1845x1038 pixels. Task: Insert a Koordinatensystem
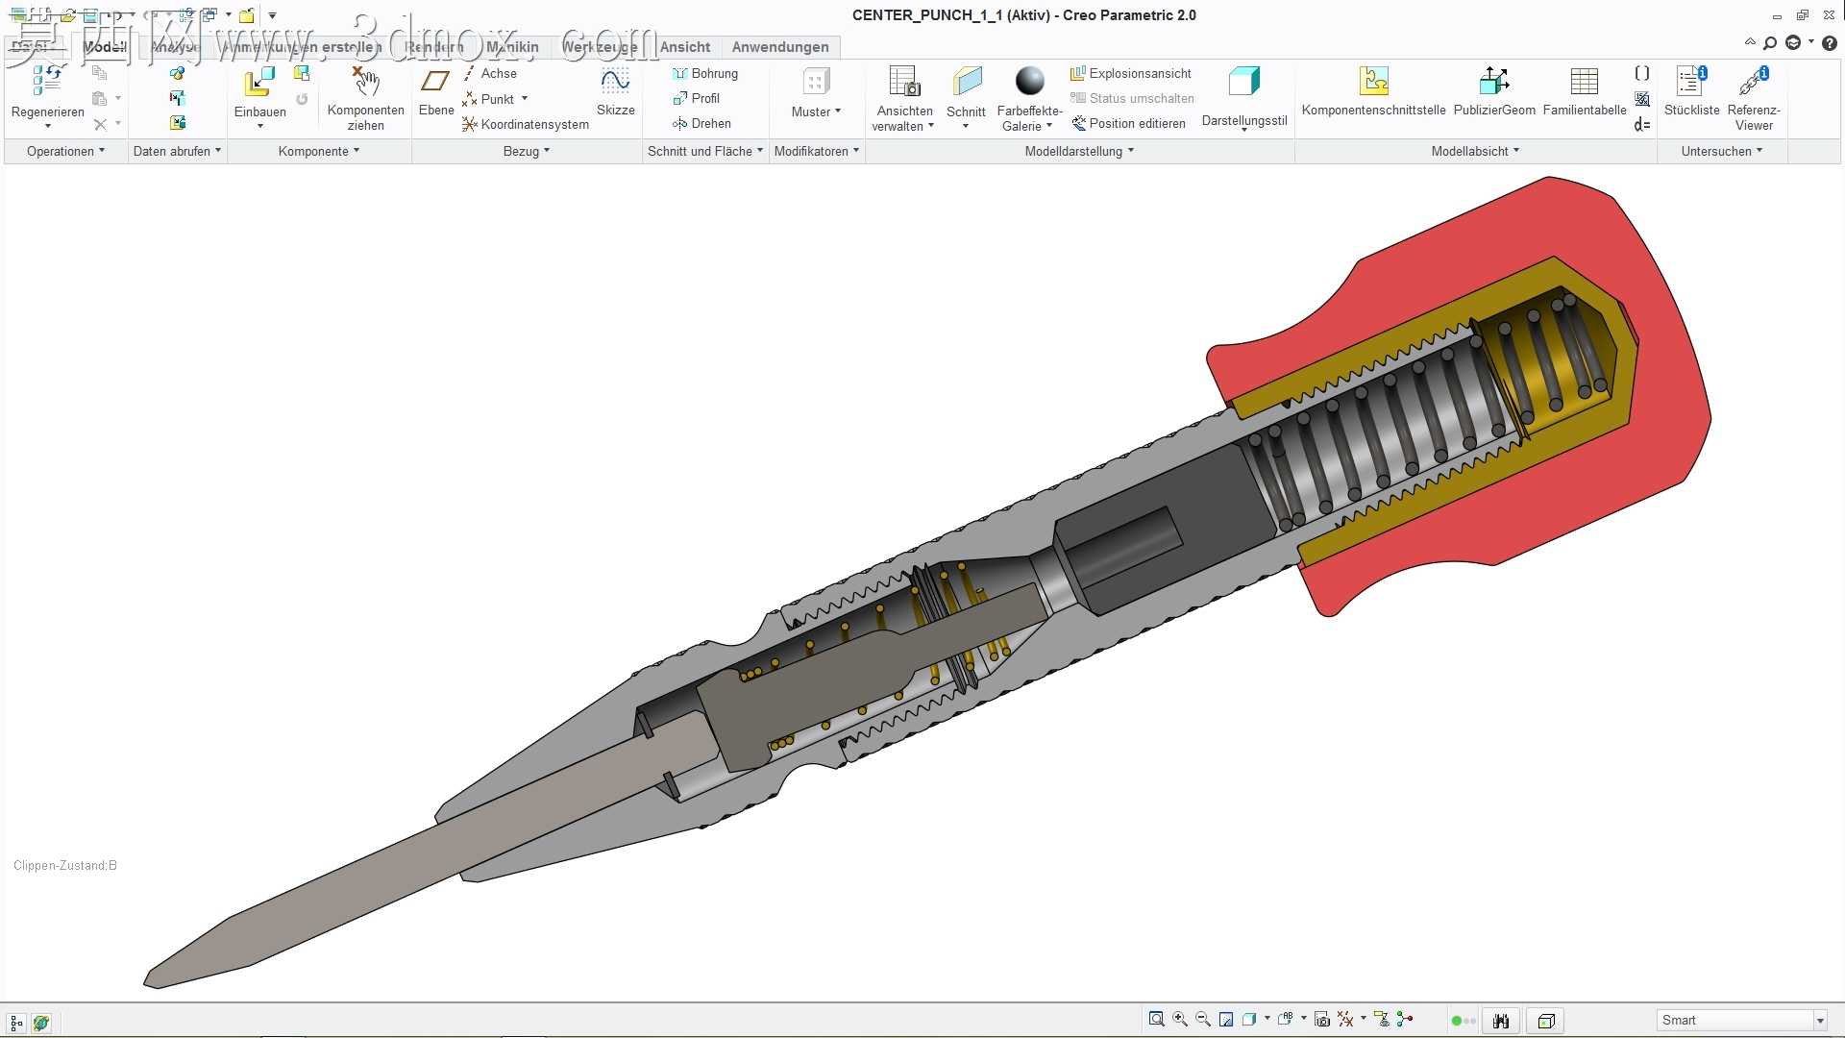click(x=526, y=124)
